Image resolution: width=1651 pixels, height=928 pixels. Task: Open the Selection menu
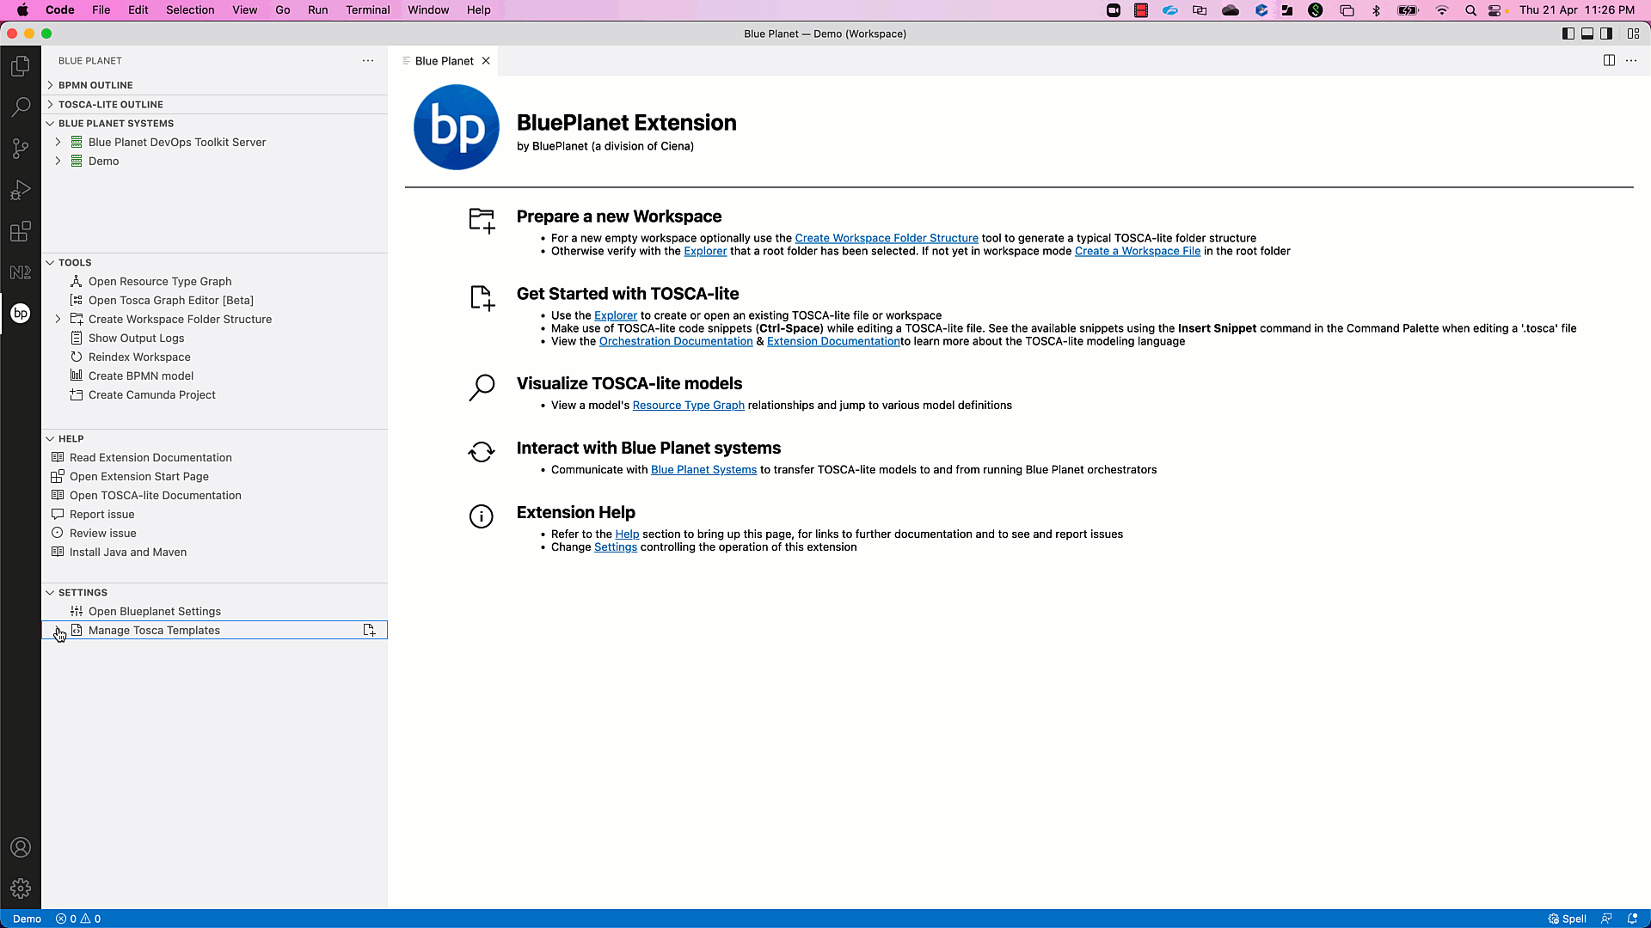coord(190,10)
